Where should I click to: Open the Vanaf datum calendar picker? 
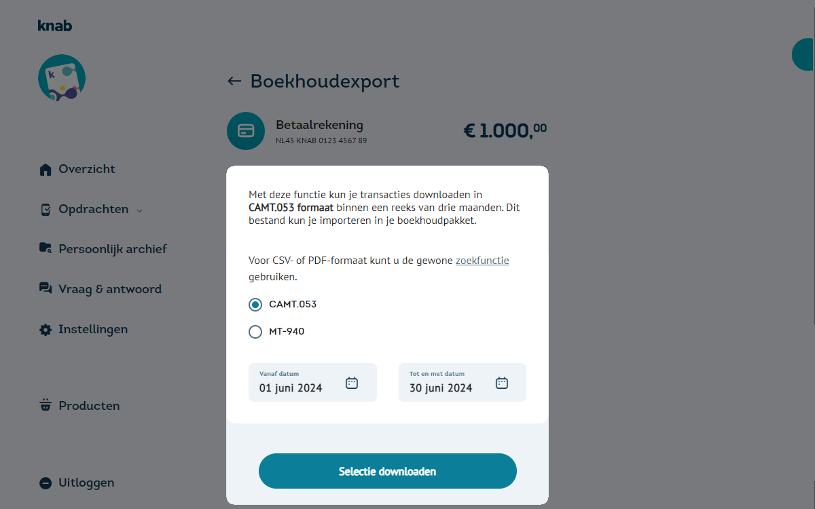tap(352, 383)
